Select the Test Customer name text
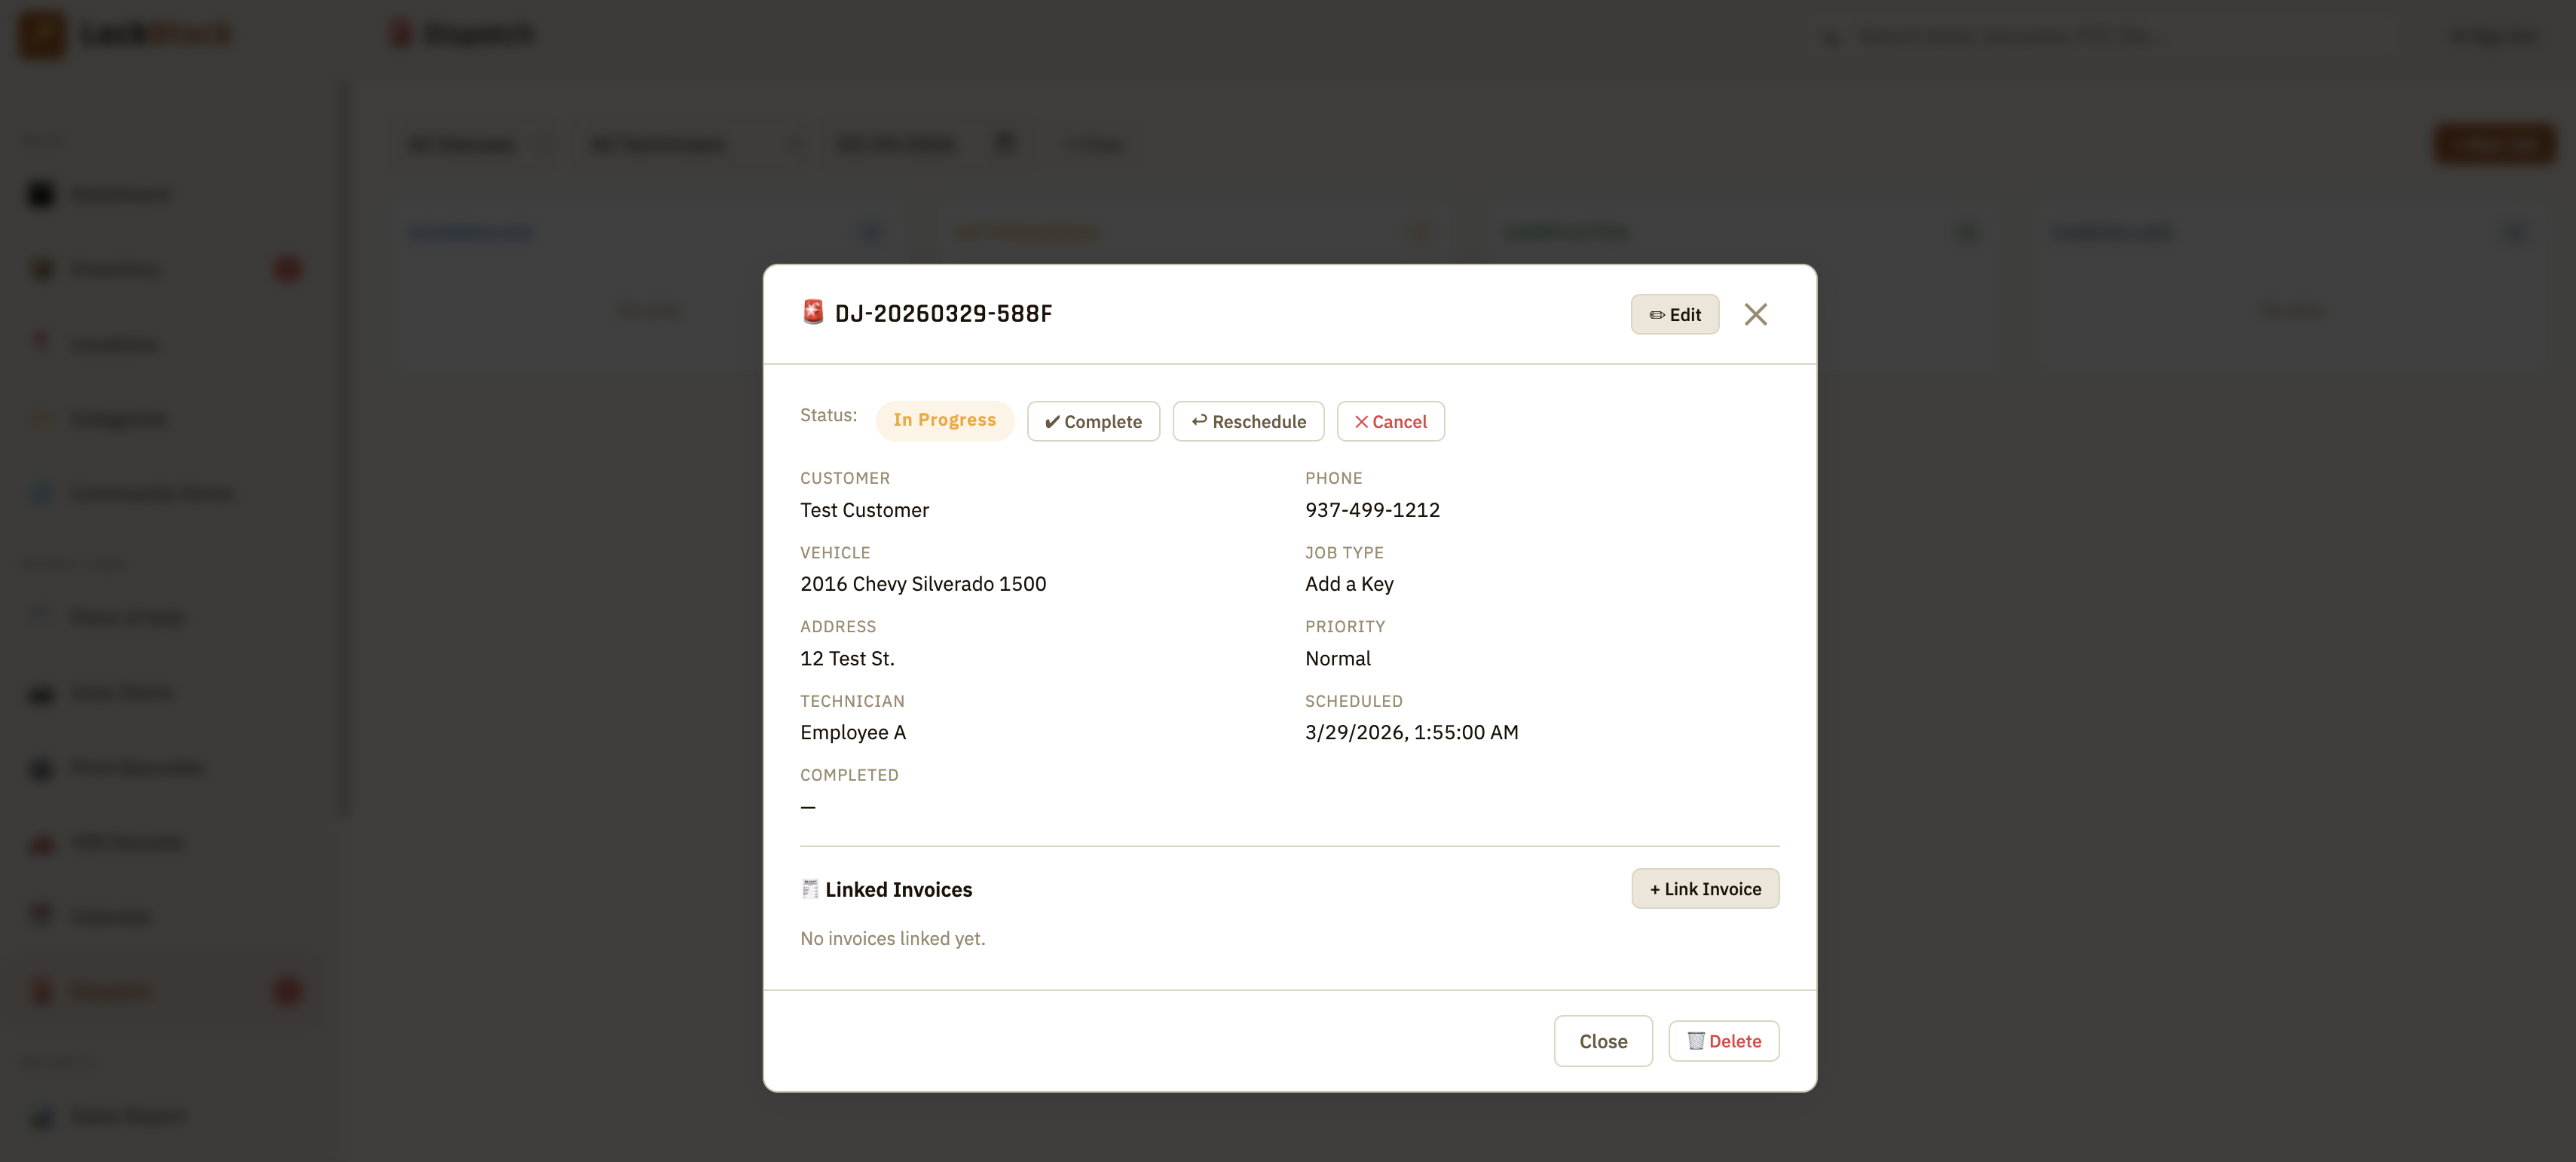The width and height of the screenshot is (2576, 1162). click(x=864, y=510)
